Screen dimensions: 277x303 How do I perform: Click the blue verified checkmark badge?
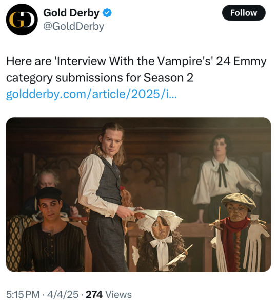(x=107, y=13)
